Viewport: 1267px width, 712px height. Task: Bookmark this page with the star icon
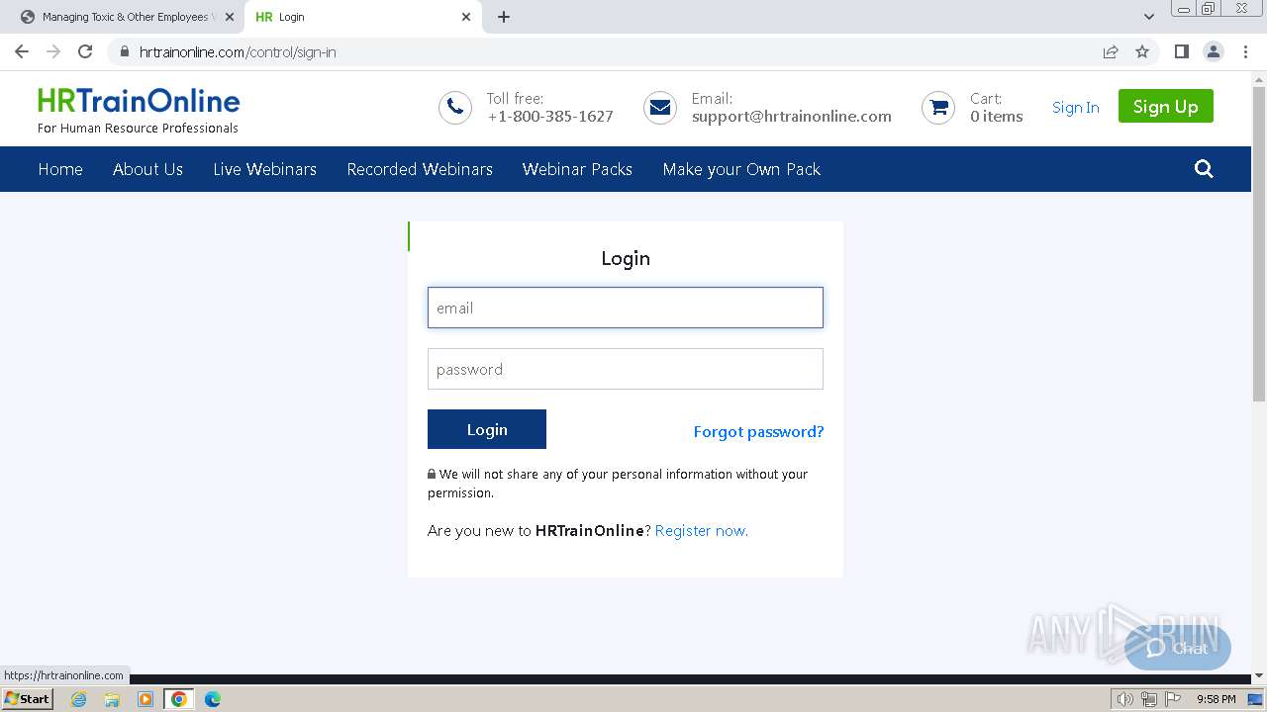tap(1142, 51)
